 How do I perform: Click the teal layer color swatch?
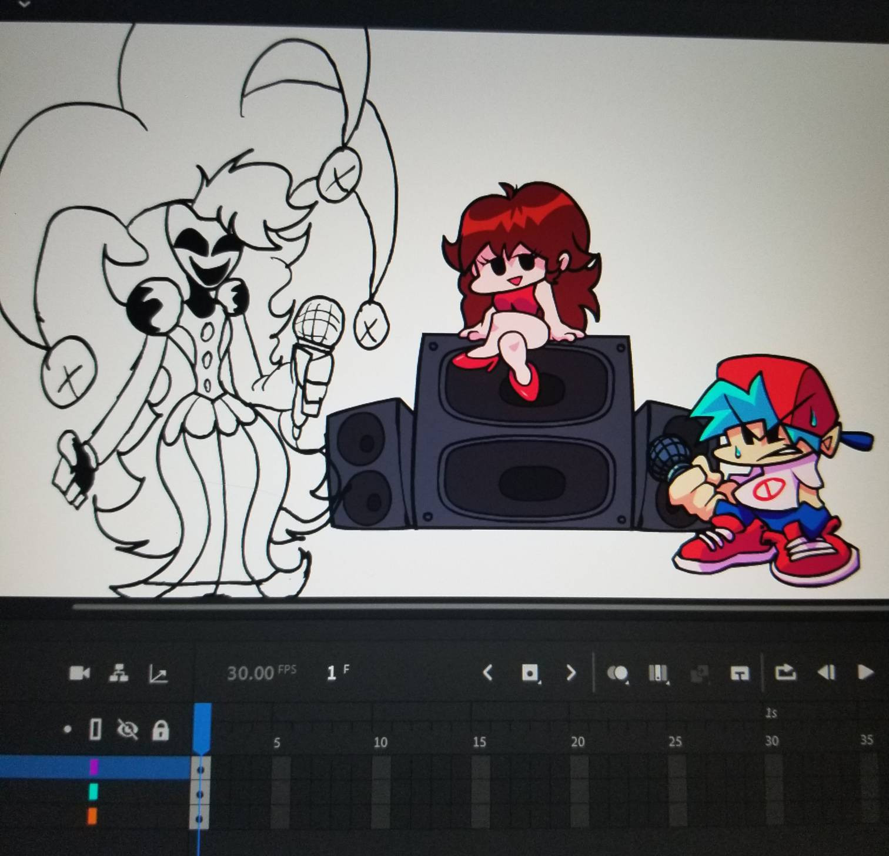tap(93, 791)
